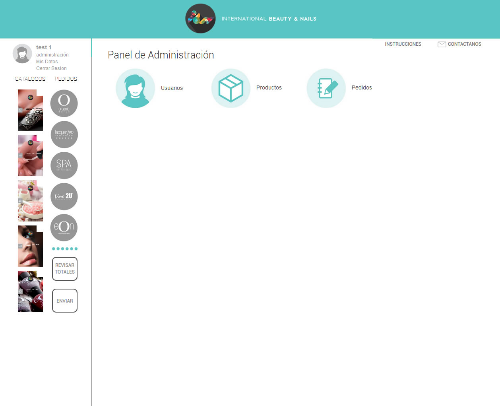Click the envelope icon beside Contactanos
Image resolution: width=500 pixels, height=406 pixels.
442,44
